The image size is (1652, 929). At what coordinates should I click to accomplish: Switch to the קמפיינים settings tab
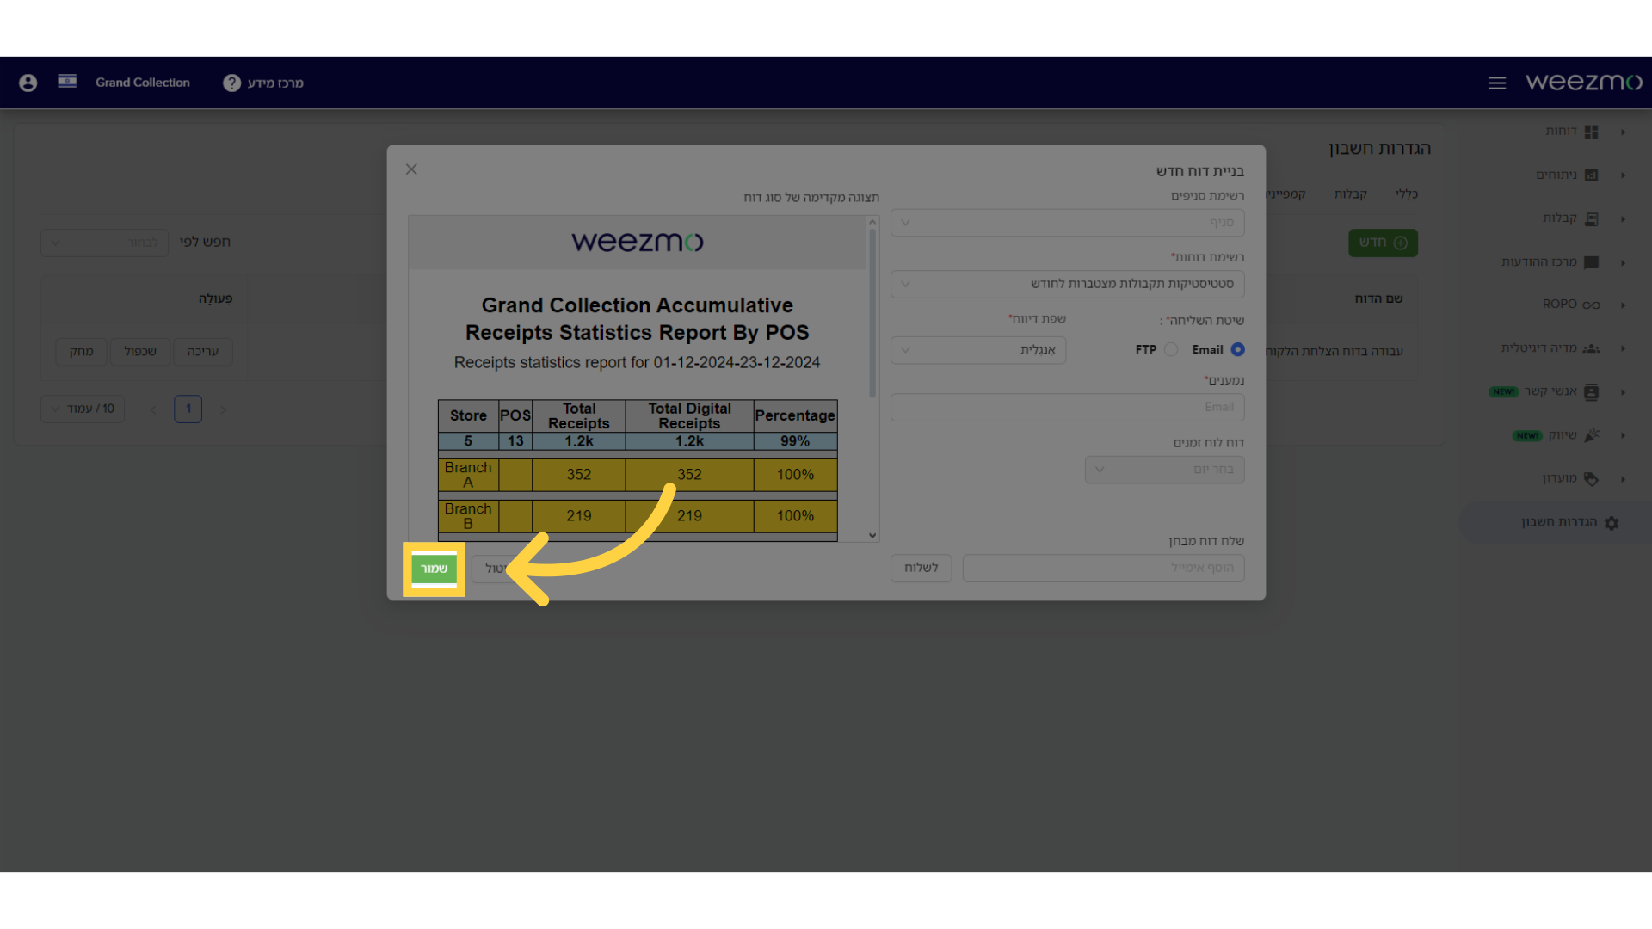[x=1287, y=194]
